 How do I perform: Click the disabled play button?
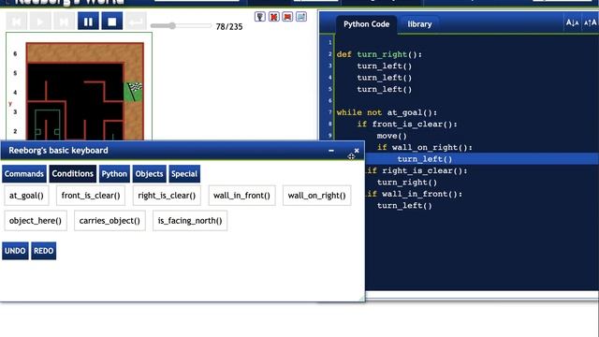(x=40, y=22)
